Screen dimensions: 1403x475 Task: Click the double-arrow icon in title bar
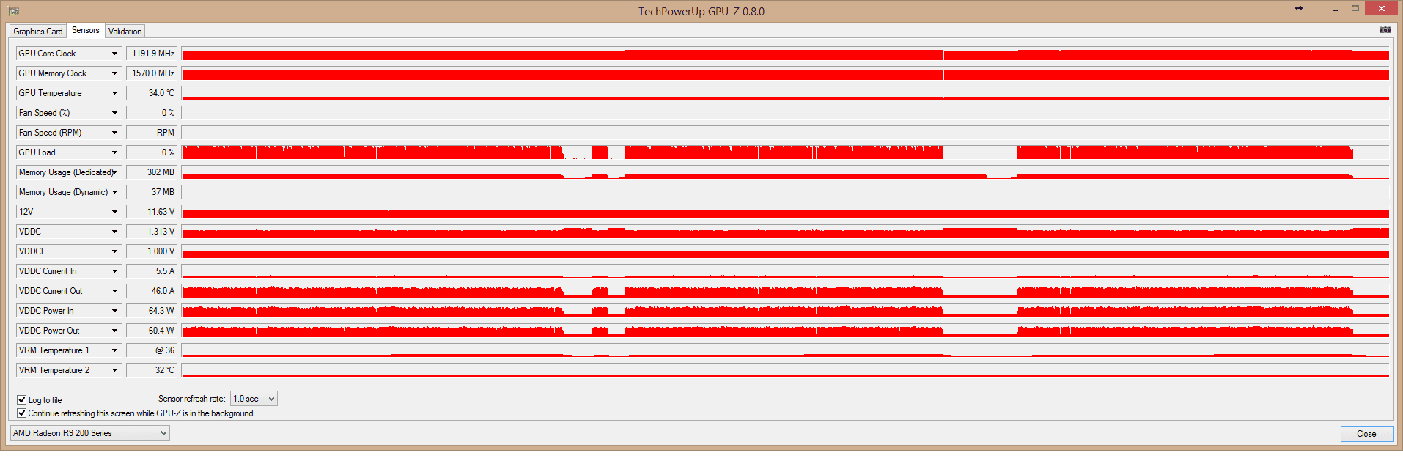[x=1299, y=8]
